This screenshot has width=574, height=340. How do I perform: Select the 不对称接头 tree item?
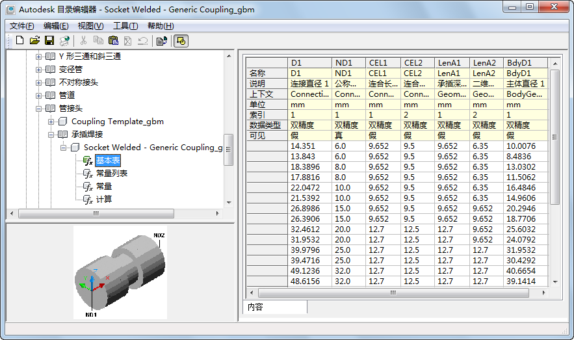pos(79,83)
